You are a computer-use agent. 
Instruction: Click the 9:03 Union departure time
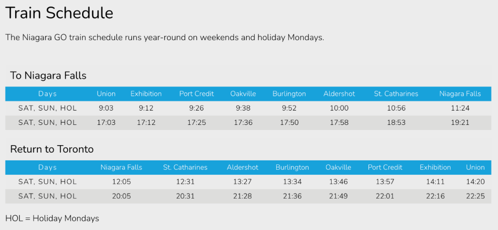pyautogui.click(x=106, y=108)
